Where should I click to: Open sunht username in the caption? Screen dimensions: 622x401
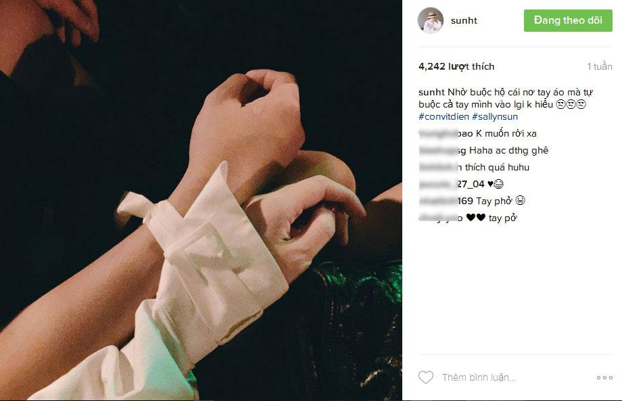431,92
